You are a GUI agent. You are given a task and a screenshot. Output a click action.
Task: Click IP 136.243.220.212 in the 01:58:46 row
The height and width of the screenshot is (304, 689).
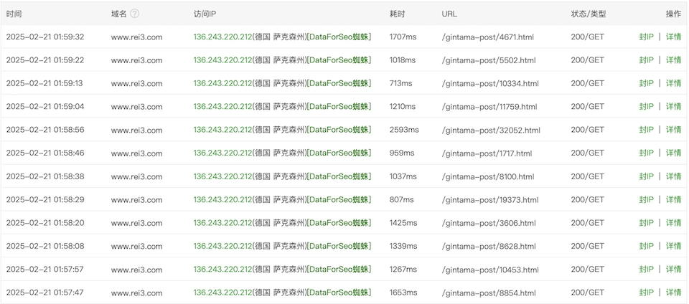coord(222,153)
